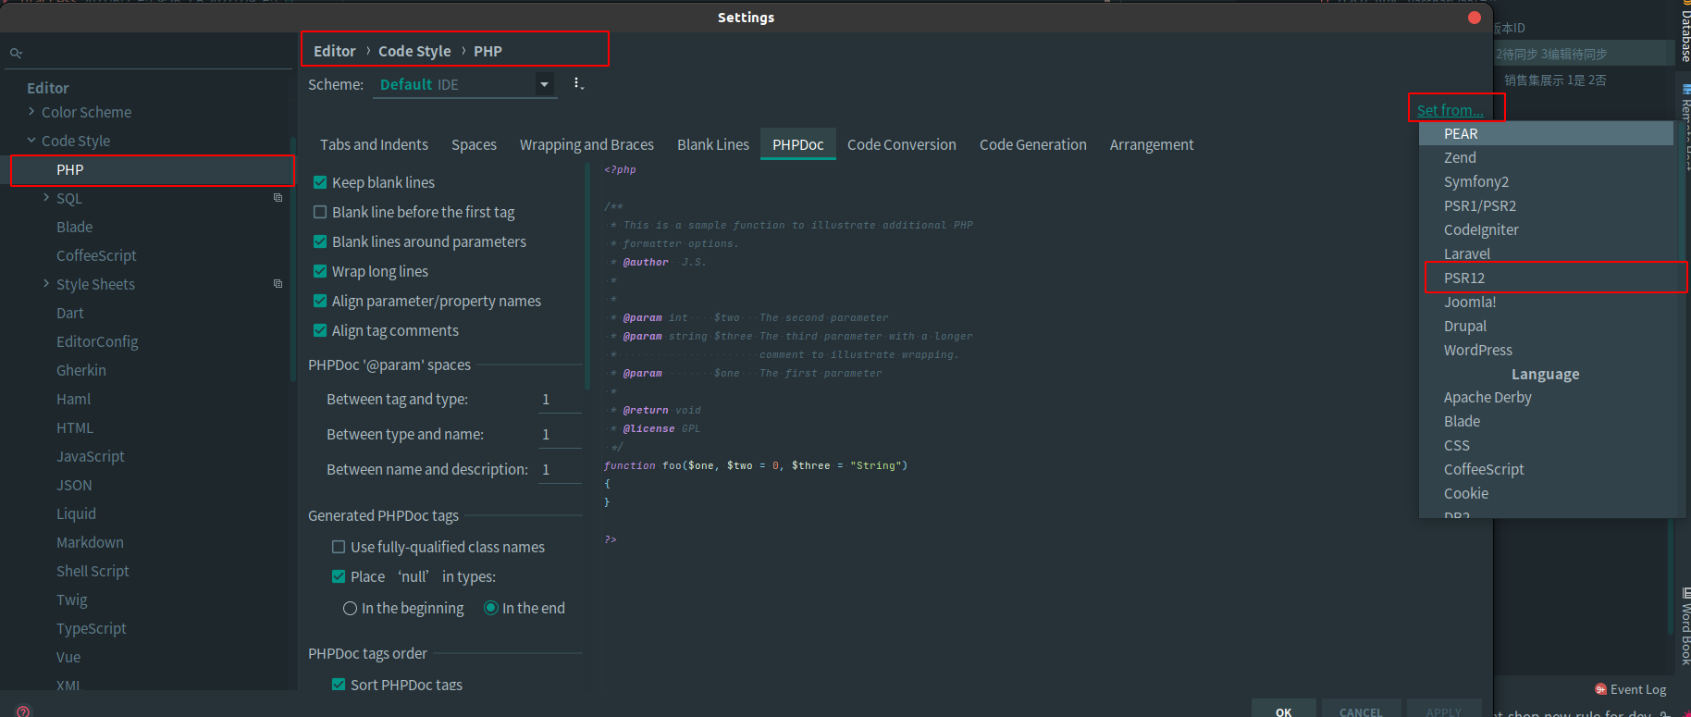This screenshot has height=717, width=1691.
Task: Open help with the question mark icon
Action: click(23, 711)
